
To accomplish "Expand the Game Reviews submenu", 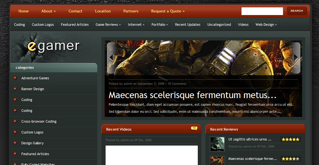I will [x=108, y=25].
